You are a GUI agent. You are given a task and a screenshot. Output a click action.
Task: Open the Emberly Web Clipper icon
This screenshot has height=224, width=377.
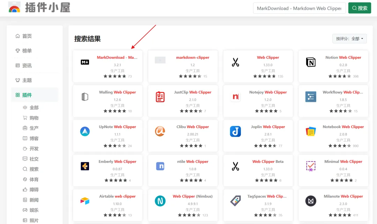click(85, 166)
